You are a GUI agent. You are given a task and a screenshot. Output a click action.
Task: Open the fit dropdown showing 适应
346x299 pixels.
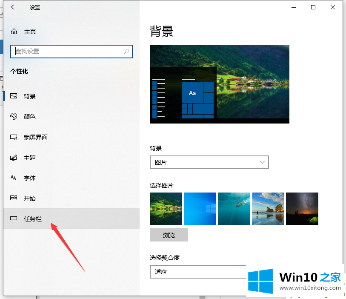point(198,271)
